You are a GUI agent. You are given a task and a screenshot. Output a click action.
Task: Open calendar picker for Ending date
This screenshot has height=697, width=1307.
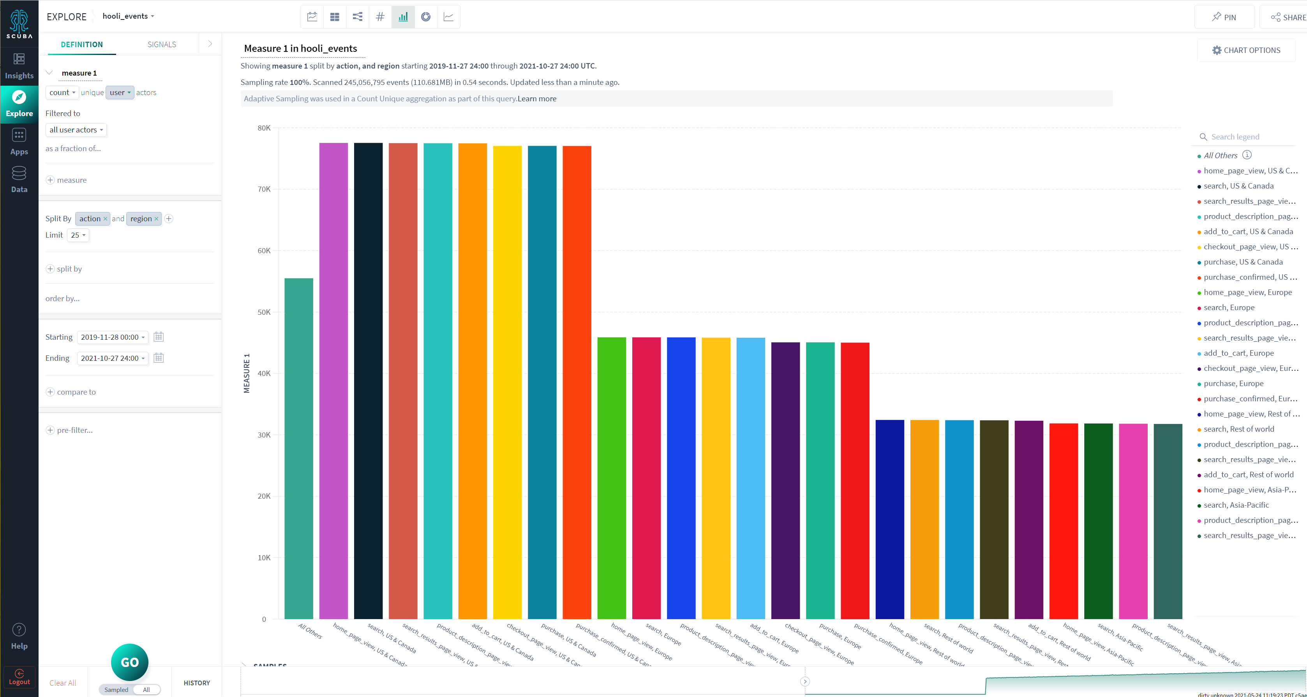[x=159, y=358]
